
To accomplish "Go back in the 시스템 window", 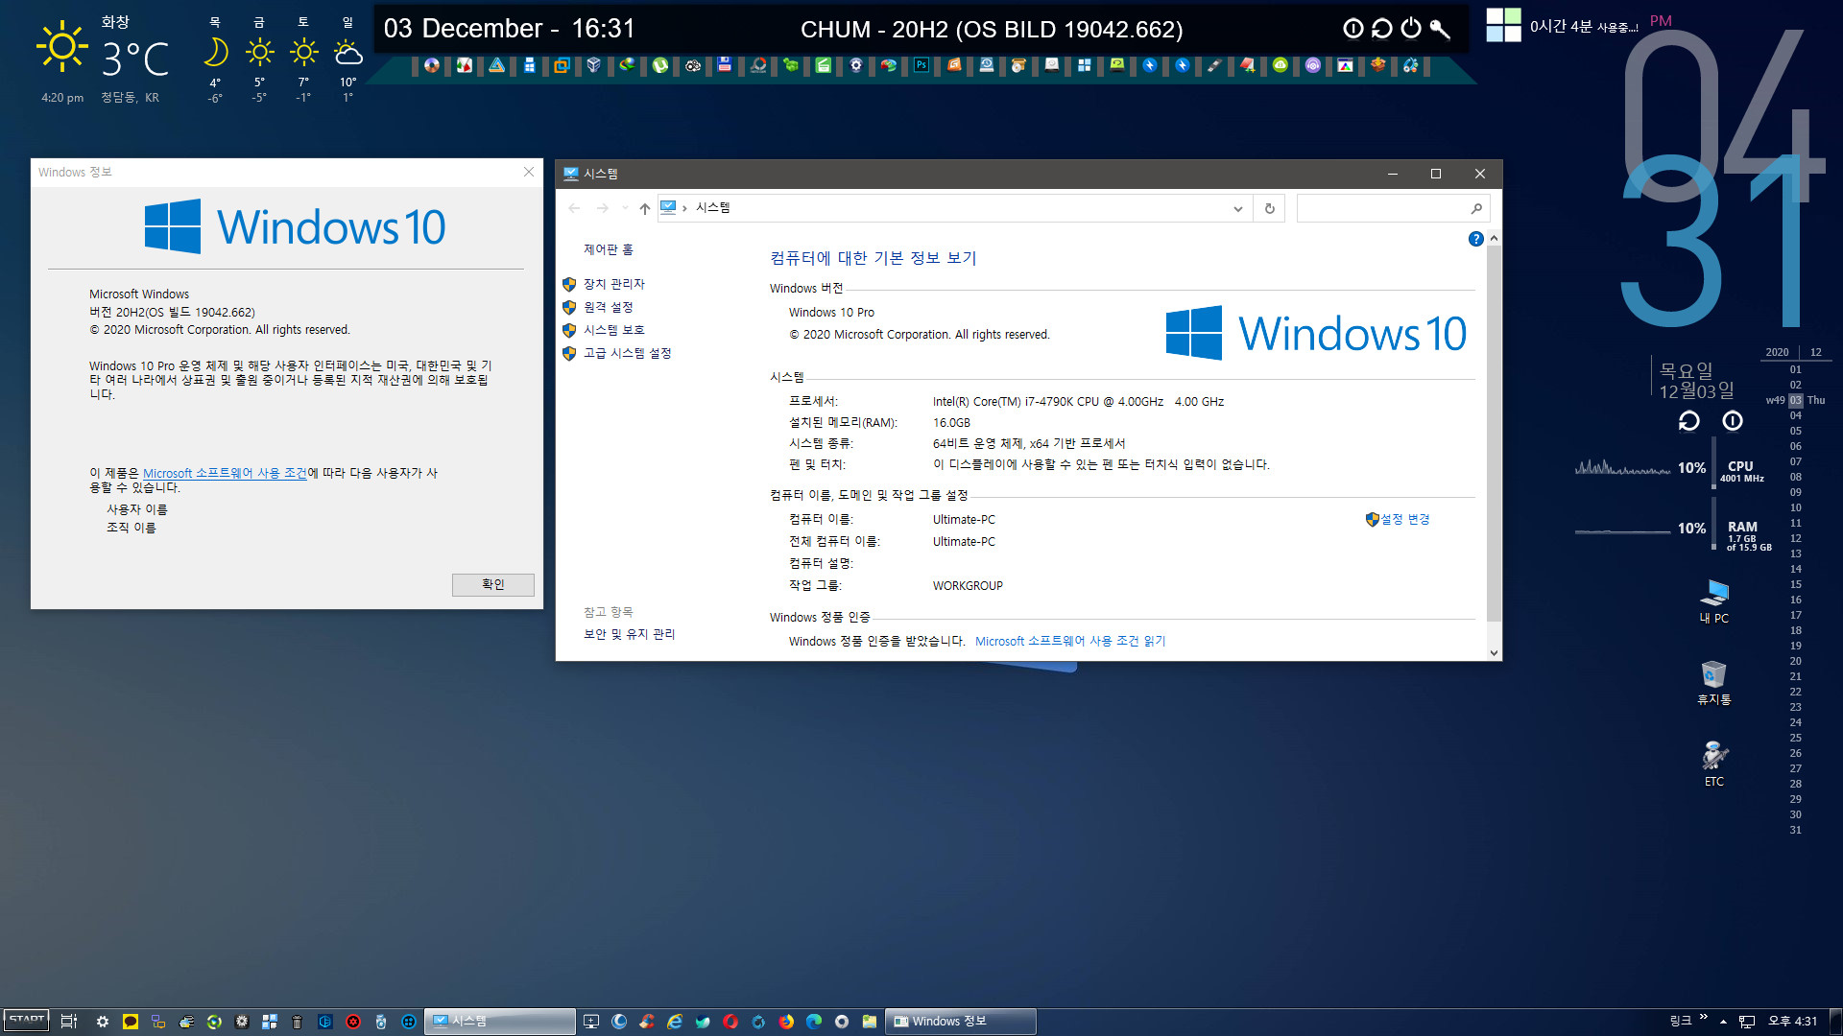I will coord(574,208).
